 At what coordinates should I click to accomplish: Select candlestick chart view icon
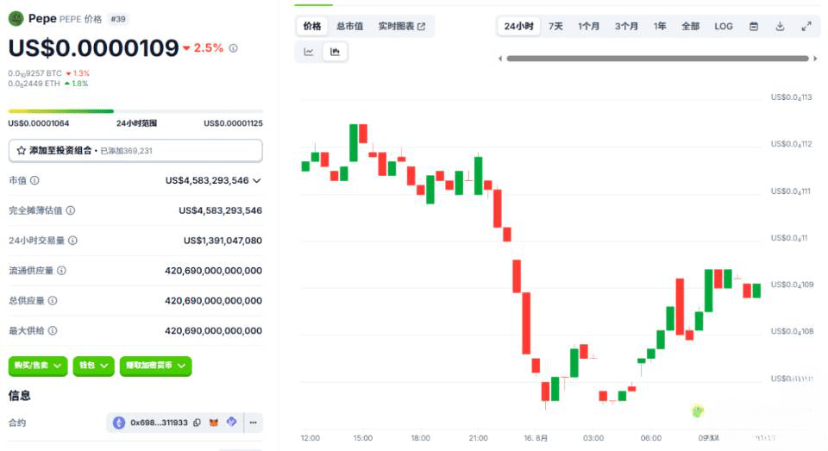click(335, 52)
